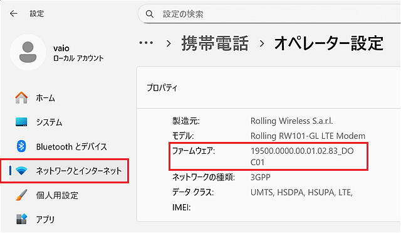
Task: Click the back arrow icon
Action: tap(14, 13)
